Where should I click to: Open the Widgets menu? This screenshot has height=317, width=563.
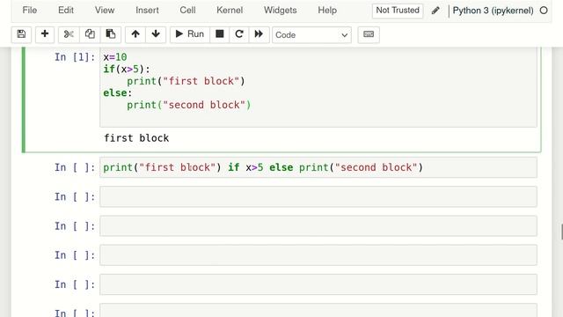click(x=280, y=11)
